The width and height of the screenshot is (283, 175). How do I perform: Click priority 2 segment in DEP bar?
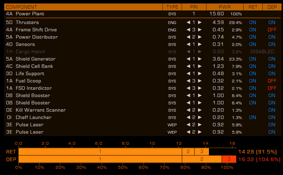[x=202, y=159]
